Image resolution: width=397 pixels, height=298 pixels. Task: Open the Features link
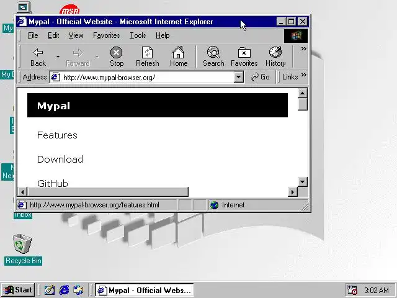[x=57, y=135]
